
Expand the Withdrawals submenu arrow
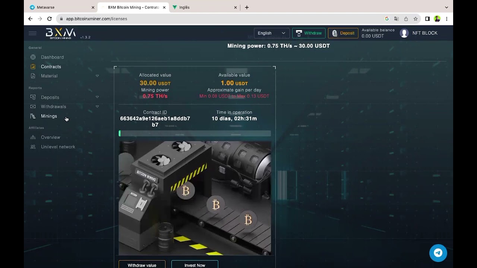97,106
